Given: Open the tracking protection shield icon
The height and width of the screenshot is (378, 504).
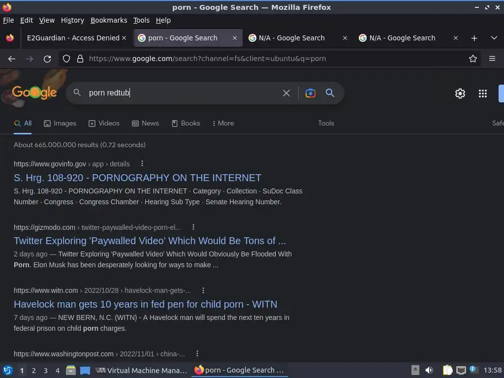Looking at the screenshot, I should pyautogui.click(x=66, y=59).
